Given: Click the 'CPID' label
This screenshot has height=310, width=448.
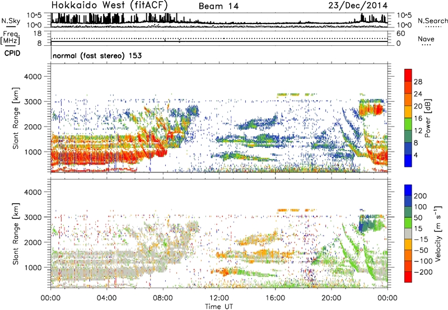Looking at the screenshot, I should point(12,53).
